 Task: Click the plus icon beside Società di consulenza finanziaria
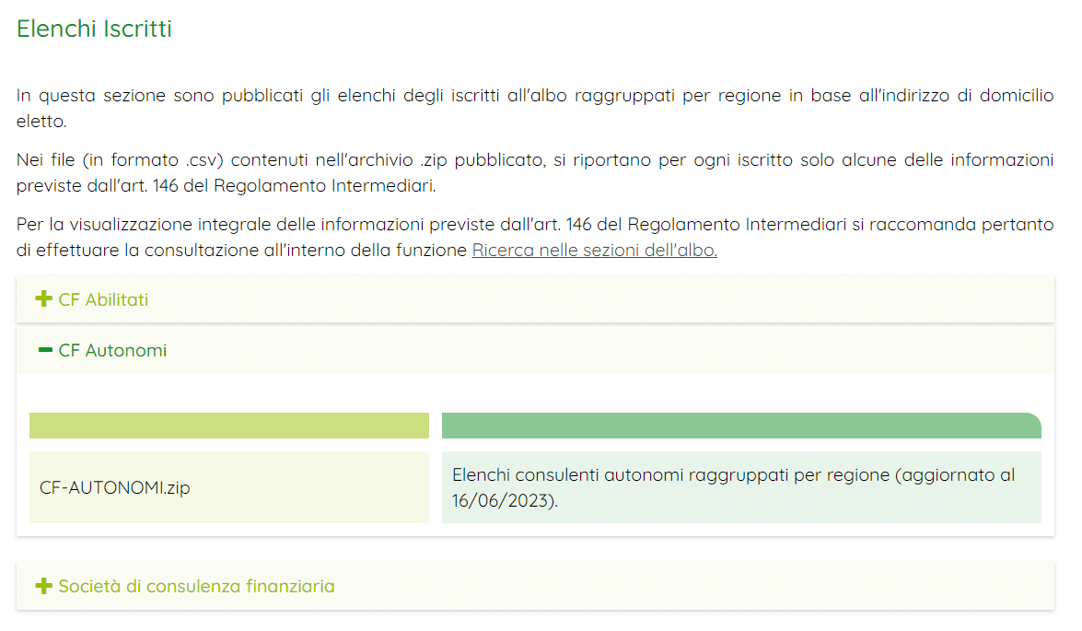tap(42, 586)
